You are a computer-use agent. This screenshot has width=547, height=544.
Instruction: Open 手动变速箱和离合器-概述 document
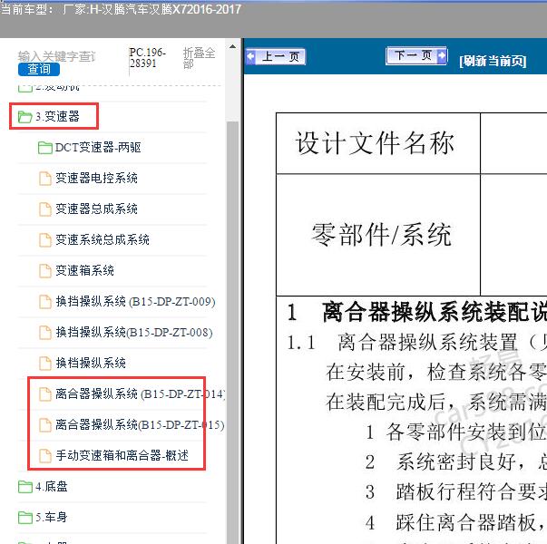pos(122,455)
